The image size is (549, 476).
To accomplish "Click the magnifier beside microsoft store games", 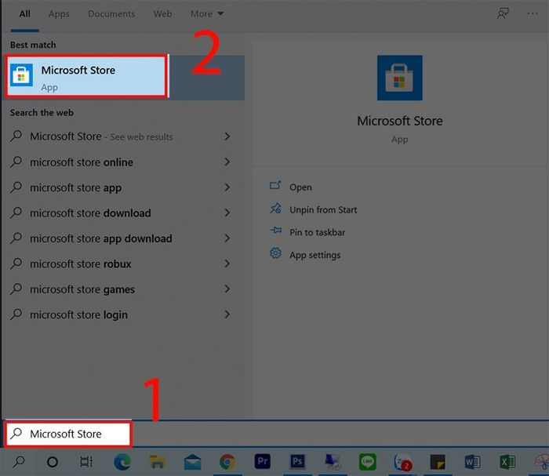I will (16, 289).
